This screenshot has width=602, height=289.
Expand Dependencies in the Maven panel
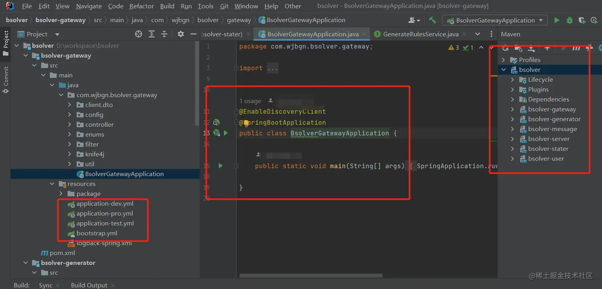point(513,100)
